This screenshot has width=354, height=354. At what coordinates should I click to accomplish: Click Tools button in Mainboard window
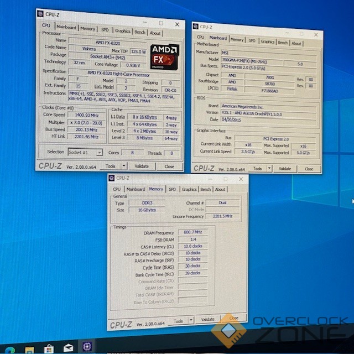257,168
